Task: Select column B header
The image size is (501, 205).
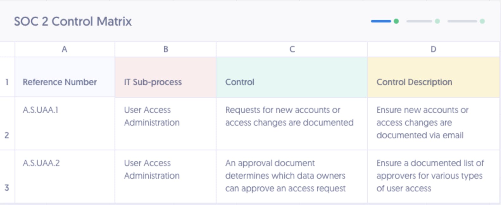Action: pos(166,49)
